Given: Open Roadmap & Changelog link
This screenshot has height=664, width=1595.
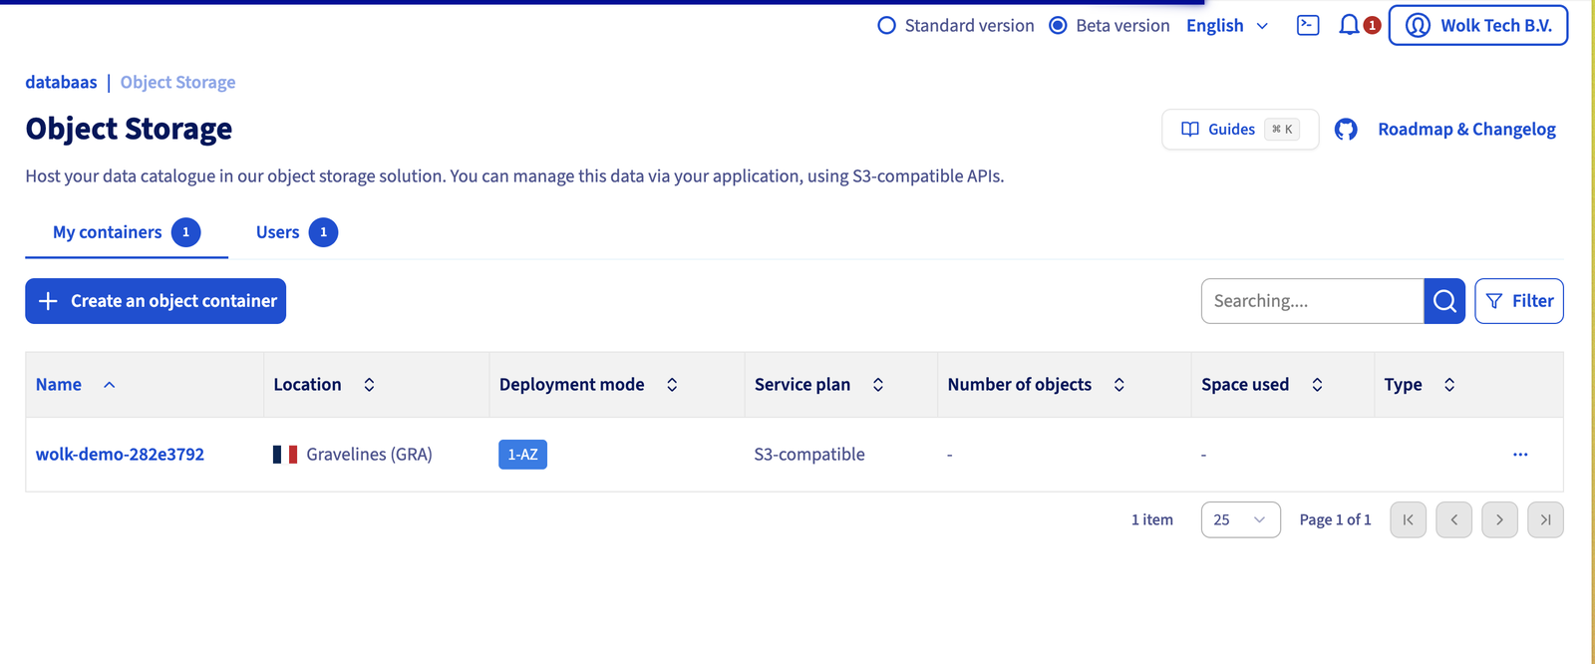Looking at the screenshot, I should click(1466, 130).
